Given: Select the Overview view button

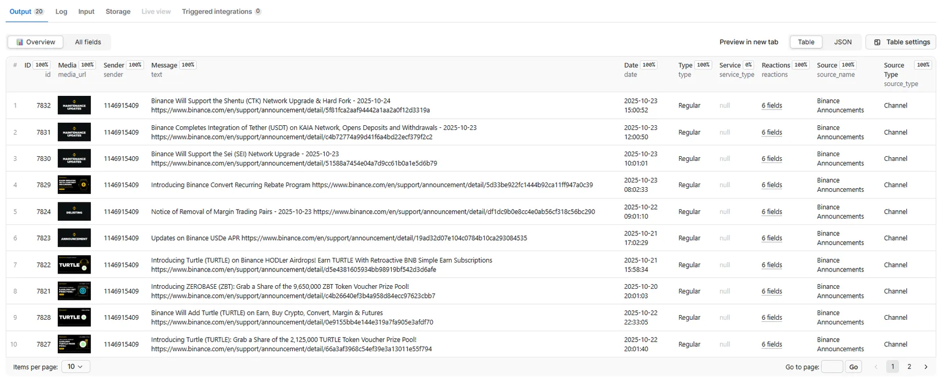Looking at the screenshot, I should coord(36,42).
